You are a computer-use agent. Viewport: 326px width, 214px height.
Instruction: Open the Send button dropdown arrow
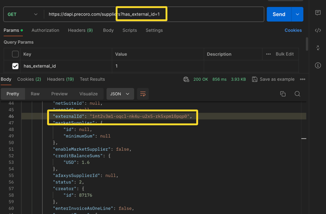click(297, 15)
